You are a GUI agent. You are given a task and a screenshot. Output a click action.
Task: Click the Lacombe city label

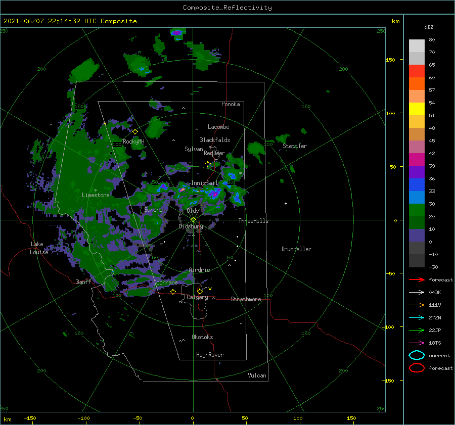click(x=218, y=127)
